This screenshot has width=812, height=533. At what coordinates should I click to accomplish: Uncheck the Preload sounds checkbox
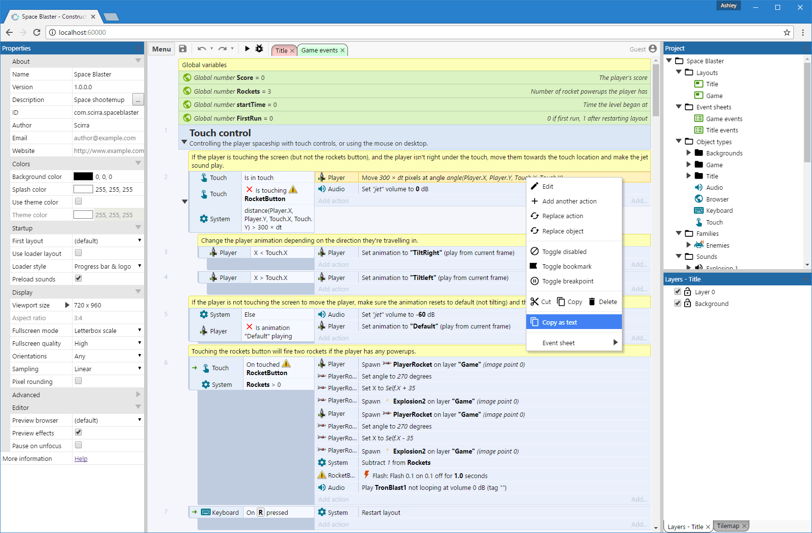[78, 279]
